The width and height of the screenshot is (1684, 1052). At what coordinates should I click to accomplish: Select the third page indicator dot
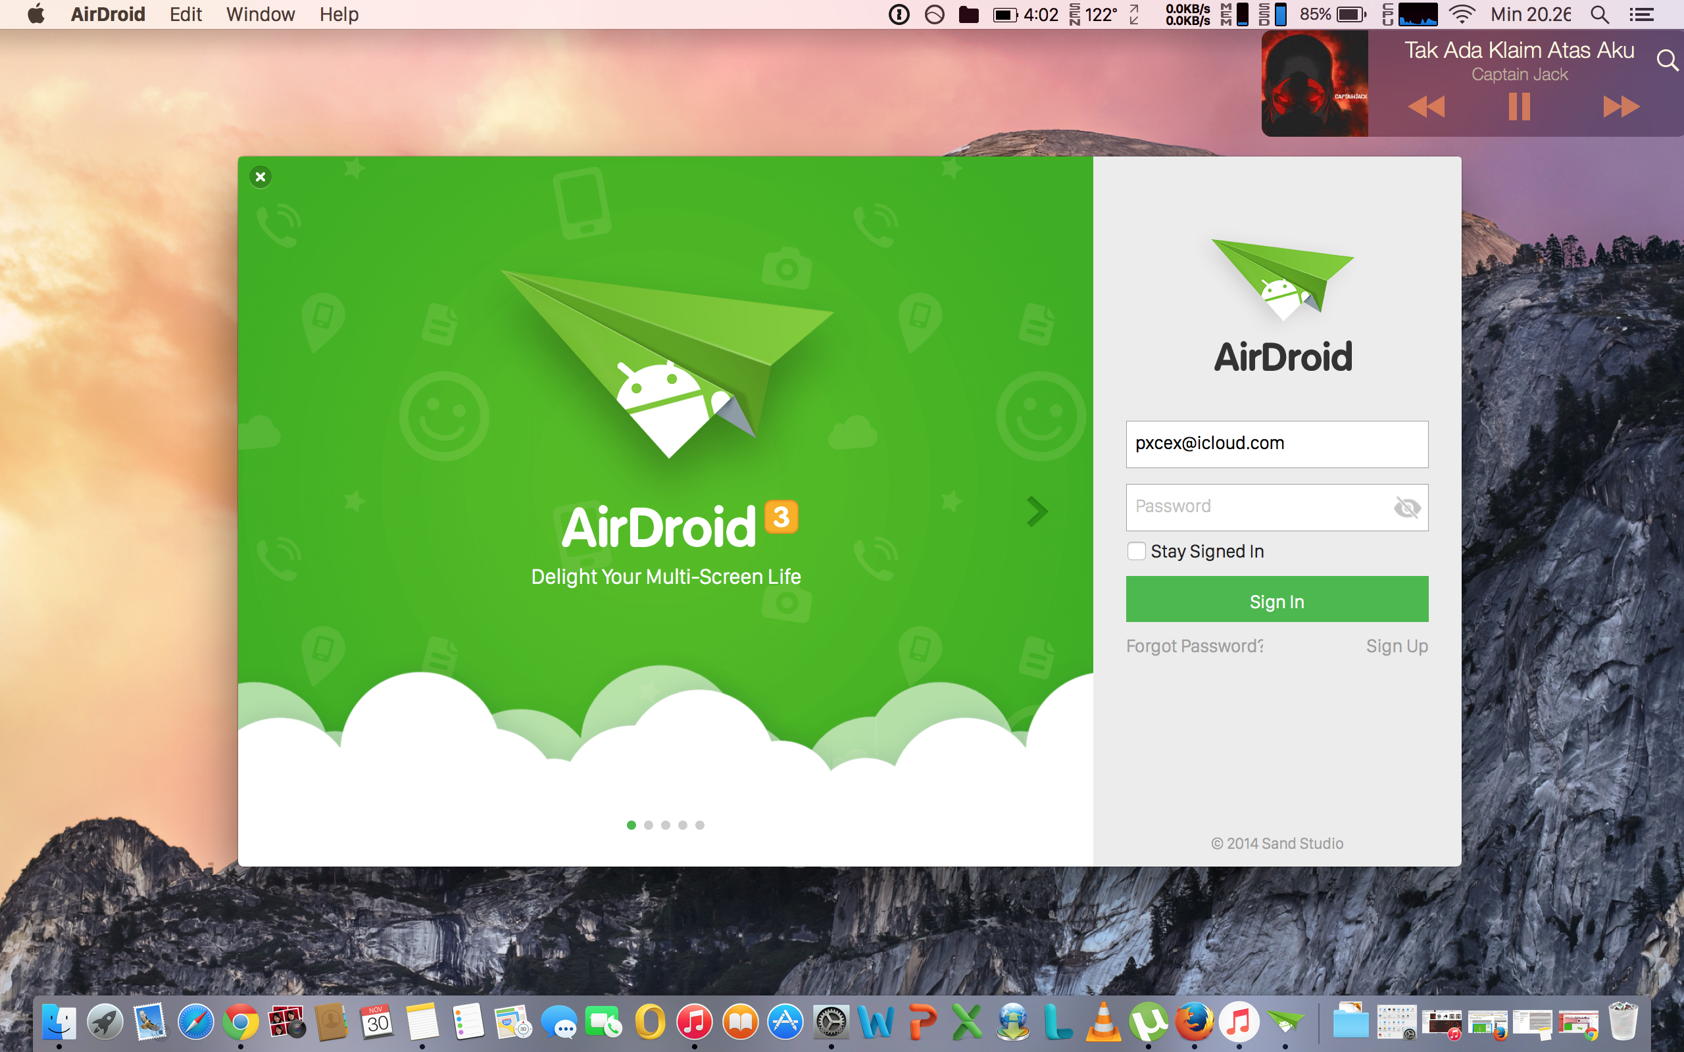point(665,825)
